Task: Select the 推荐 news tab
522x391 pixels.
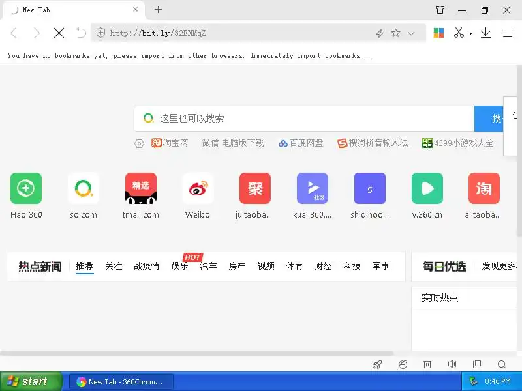Action: (85, 266)
